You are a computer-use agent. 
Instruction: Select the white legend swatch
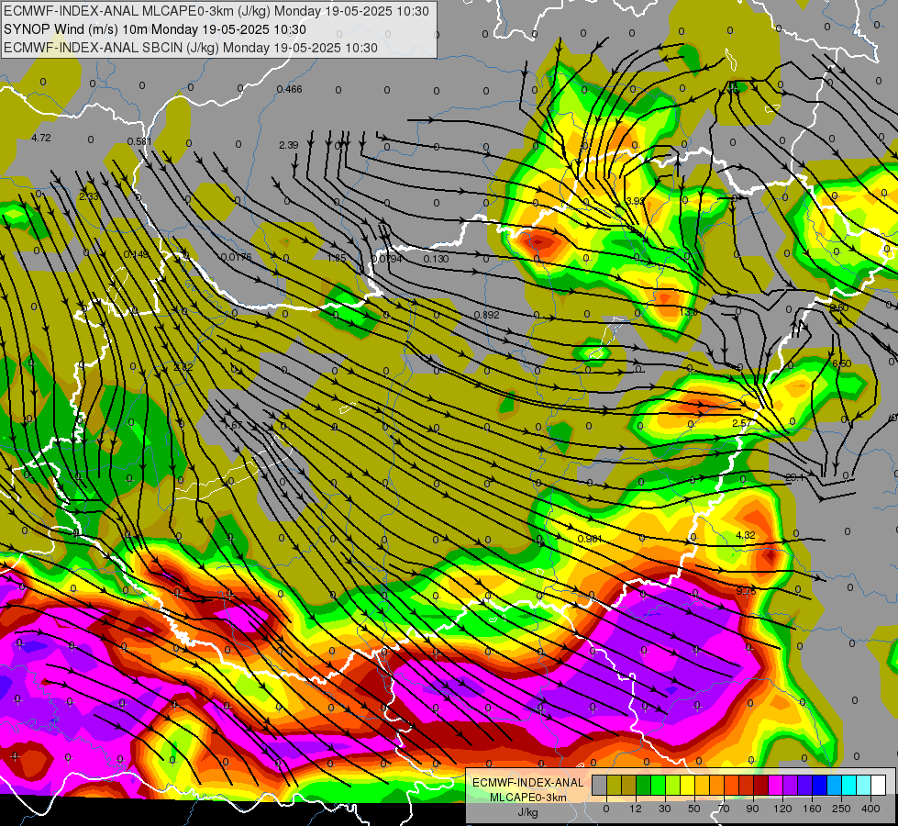click(x=878, y=785)
